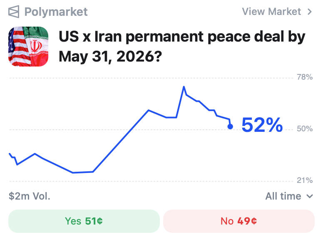Open the View Market link
This screenshot has width=323, height=242.
277,12
